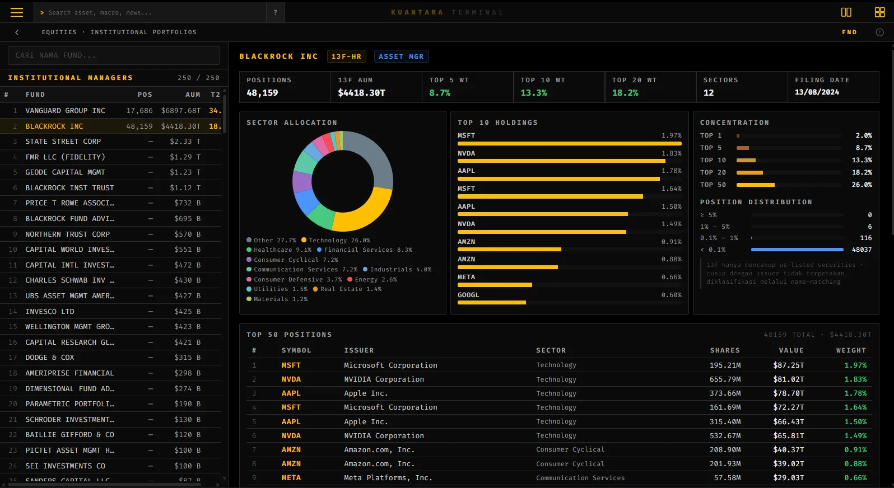This screenshot has width=894, height=488.
Task: Open the AMZN symbol in the $40.37T row
Action: pyautogui.click(x=291, y=450)
